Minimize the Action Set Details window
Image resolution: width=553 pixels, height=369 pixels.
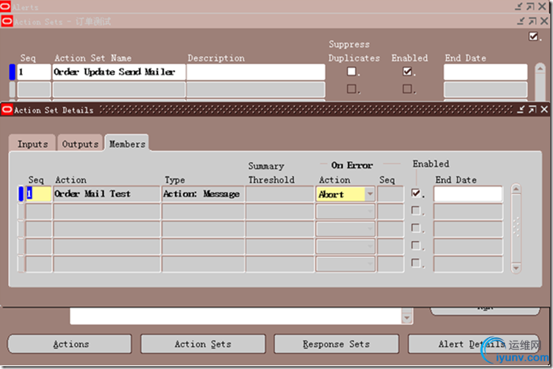pos(521,110)
